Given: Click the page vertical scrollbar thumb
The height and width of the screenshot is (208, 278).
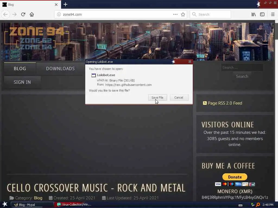Looking at the screenshot, I should pos(276,31).
